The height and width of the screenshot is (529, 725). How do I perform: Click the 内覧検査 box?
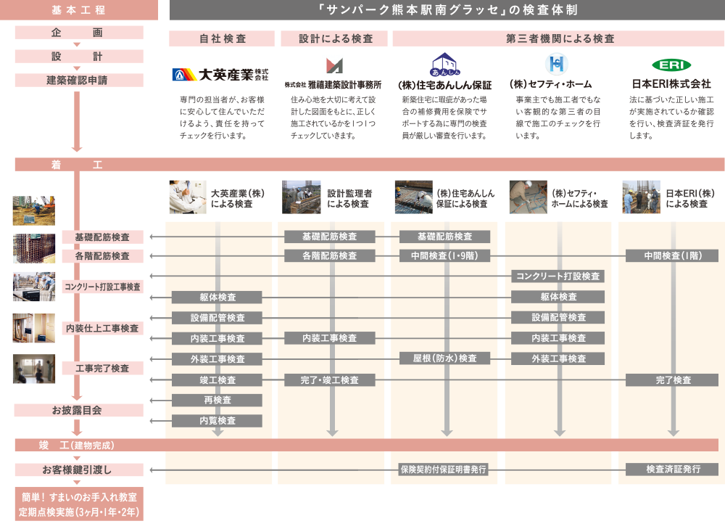217,421
